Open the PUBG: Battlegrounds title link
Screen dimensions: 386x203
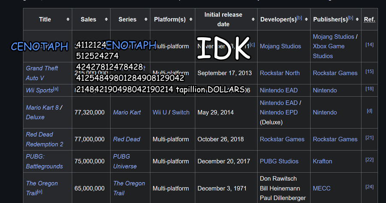(44, 161)
